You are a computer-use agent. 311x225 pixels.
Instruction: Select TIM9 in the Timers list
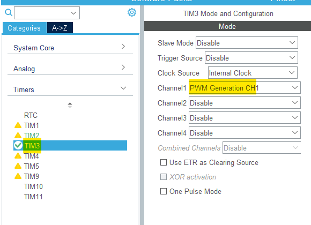(x=31, y=176)
